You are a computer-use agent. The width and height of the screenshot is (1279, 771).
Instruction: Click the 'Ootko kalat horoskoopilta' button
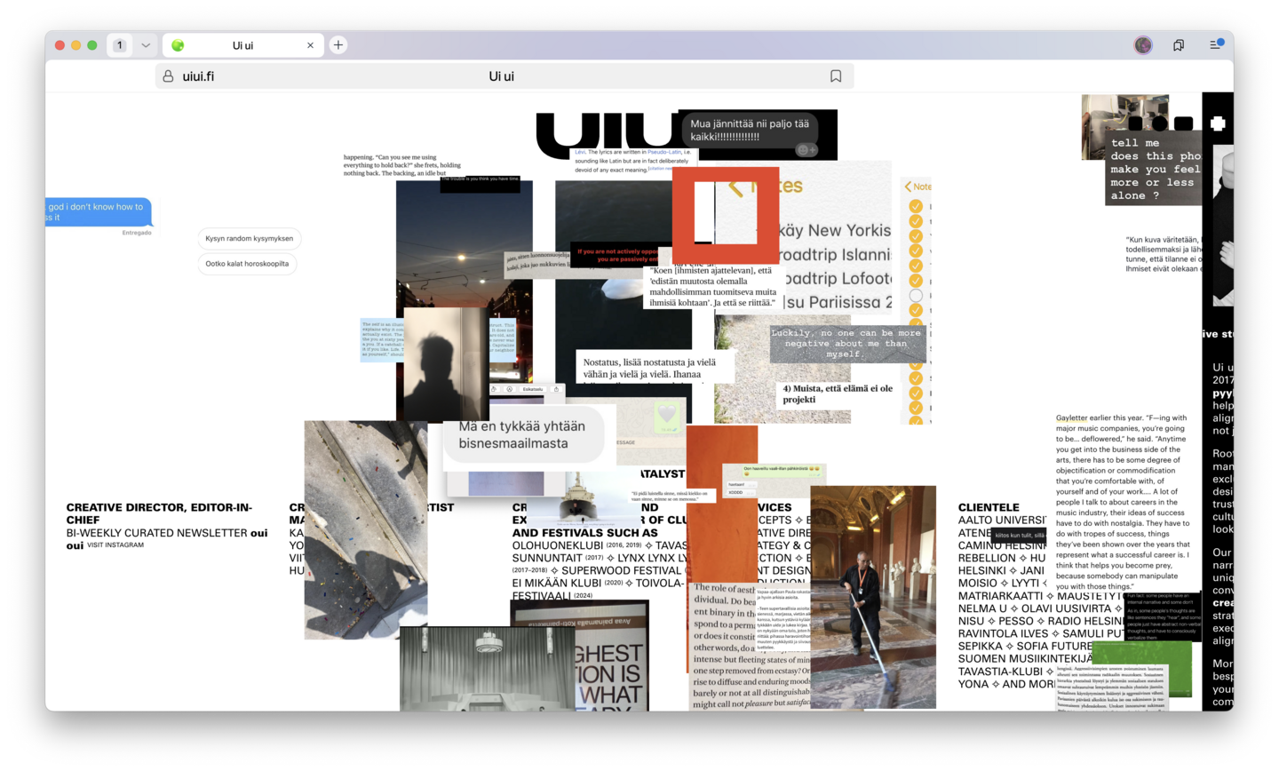(x=247, y=264)
